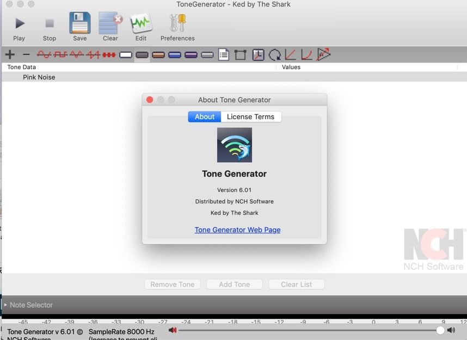Select the sawtooth wave tone icon
Viewport: 467px width, 340px height.
pos(93,54)
